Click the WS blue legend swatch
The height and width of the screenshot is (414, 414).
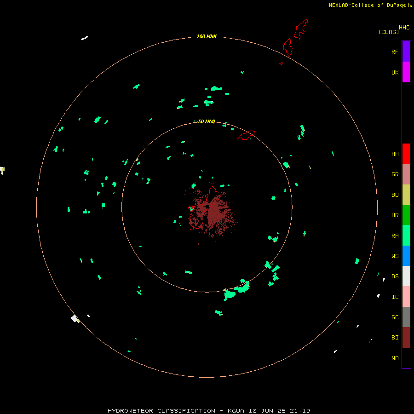pos(406,256)
